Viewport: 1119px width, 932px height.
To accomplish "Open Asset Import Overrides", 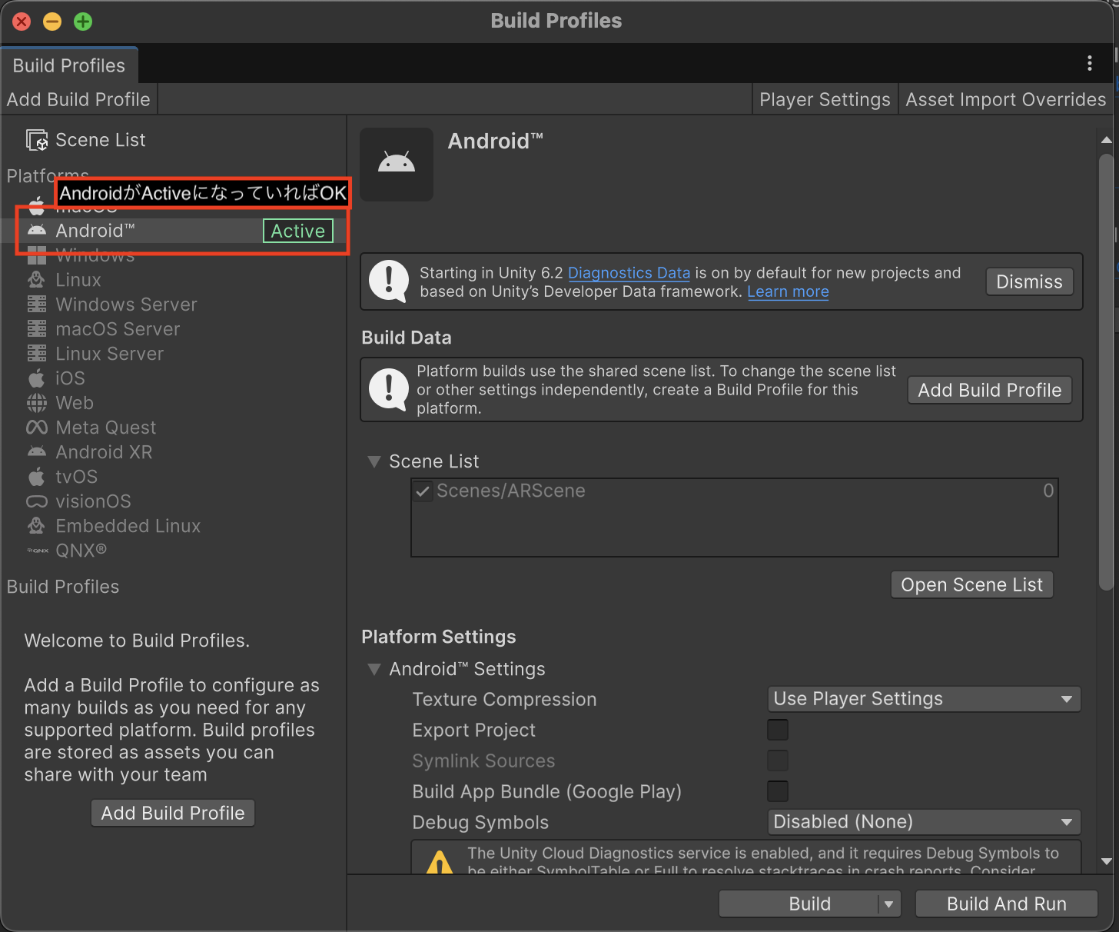I will [x=1005, y=100].
